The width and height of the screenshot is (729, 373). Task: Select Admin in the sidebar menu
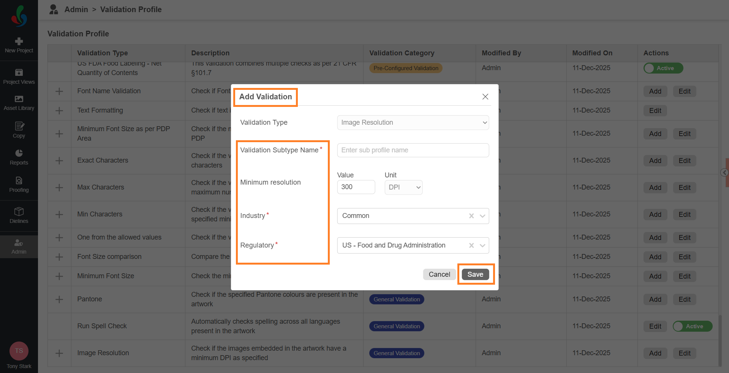19,246
